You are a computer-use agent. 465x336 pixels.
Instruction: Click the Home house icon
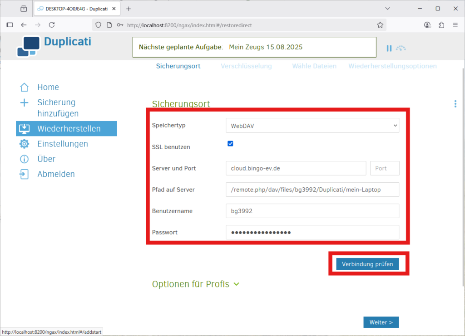click(25, 88)
